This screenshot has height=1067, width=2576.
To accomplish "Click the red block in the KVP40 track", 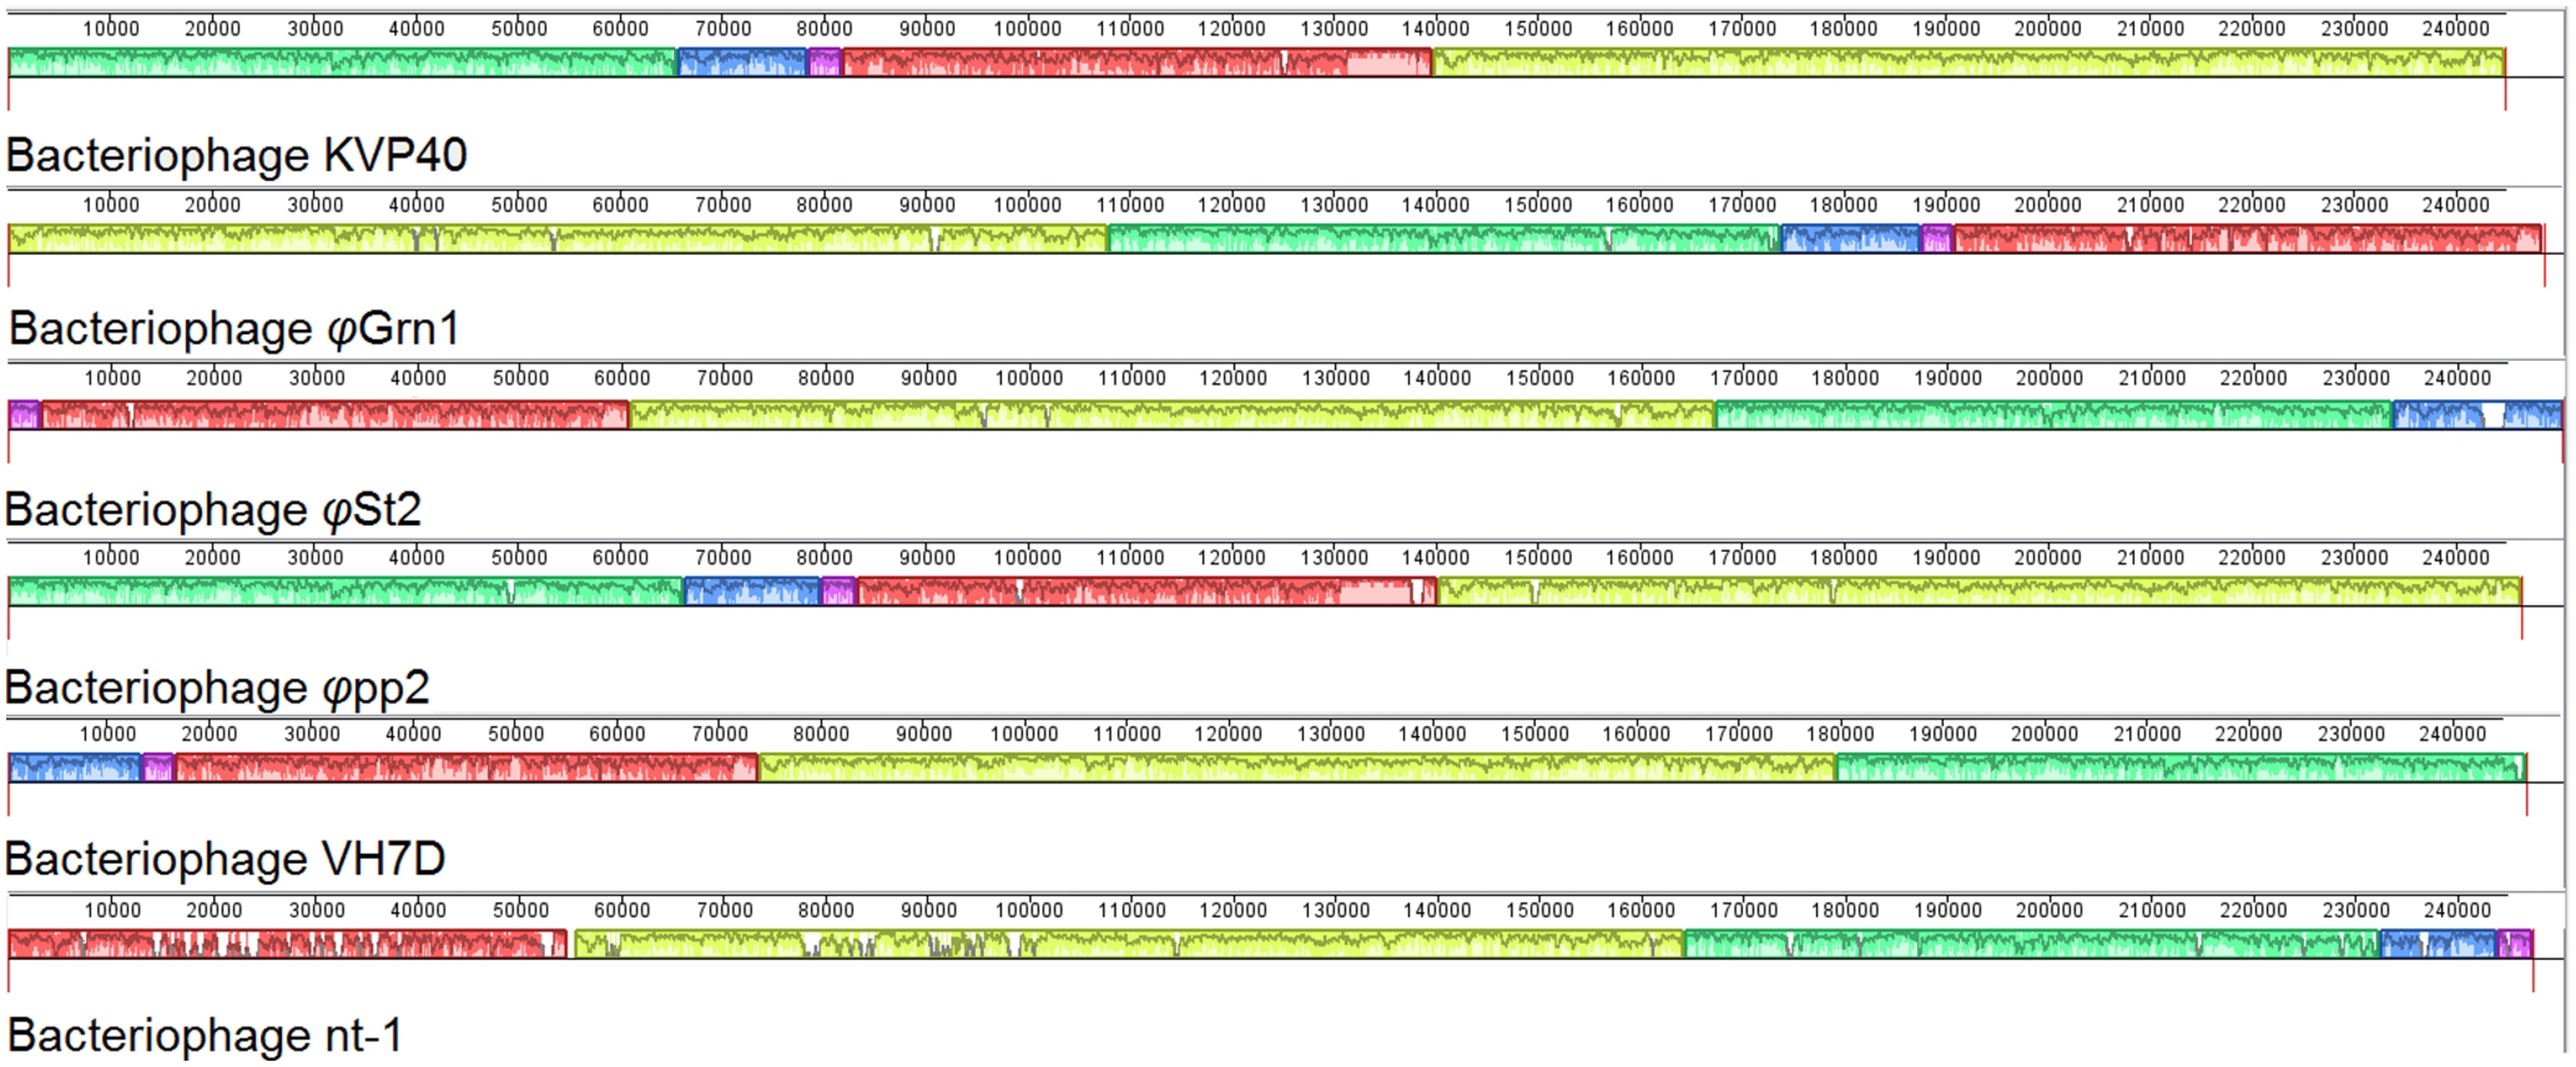I will pos(1137,62).
